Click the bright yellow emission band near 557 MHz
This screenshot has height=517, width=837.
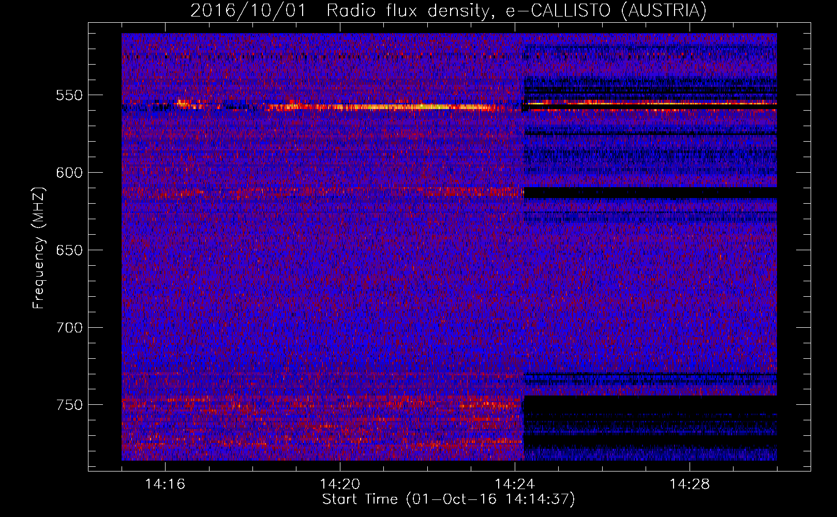pos(385,108)
